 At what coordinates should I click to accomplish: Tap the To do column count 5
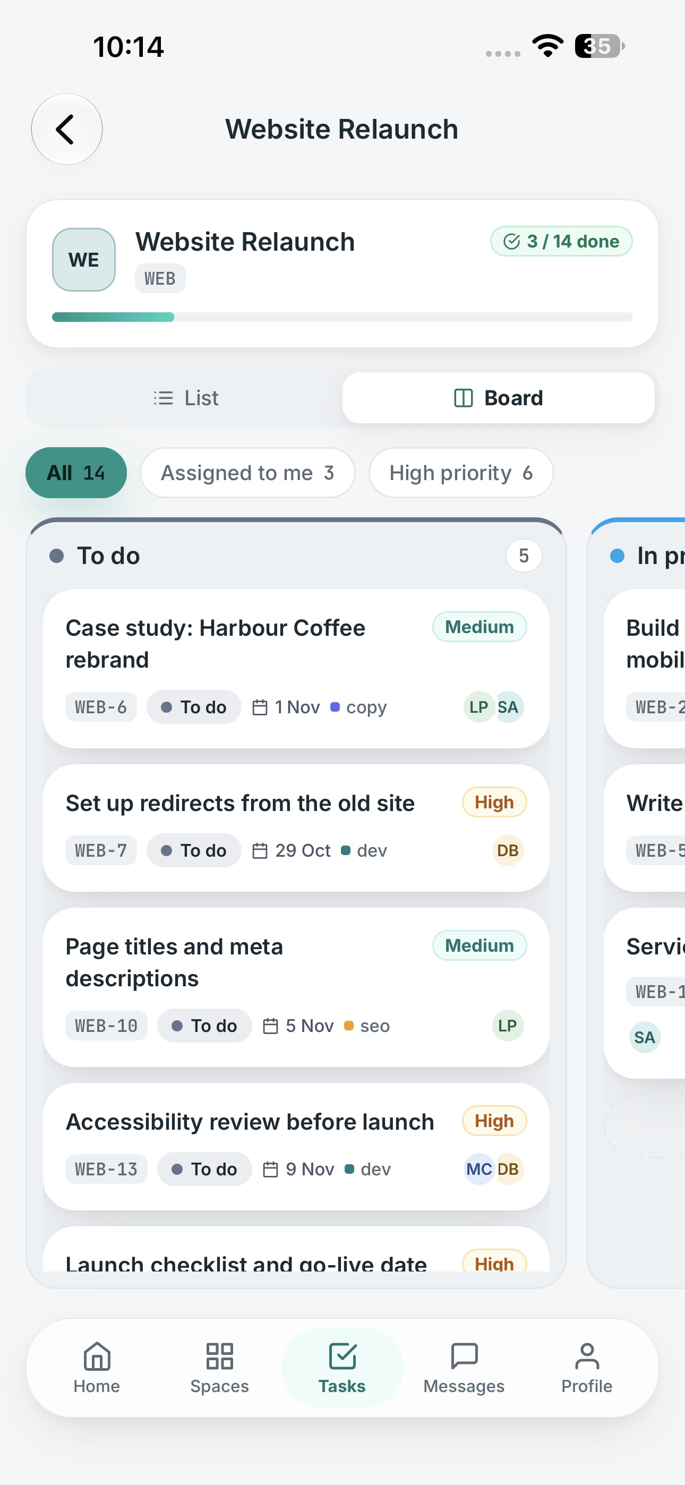(x=524, y=556)
